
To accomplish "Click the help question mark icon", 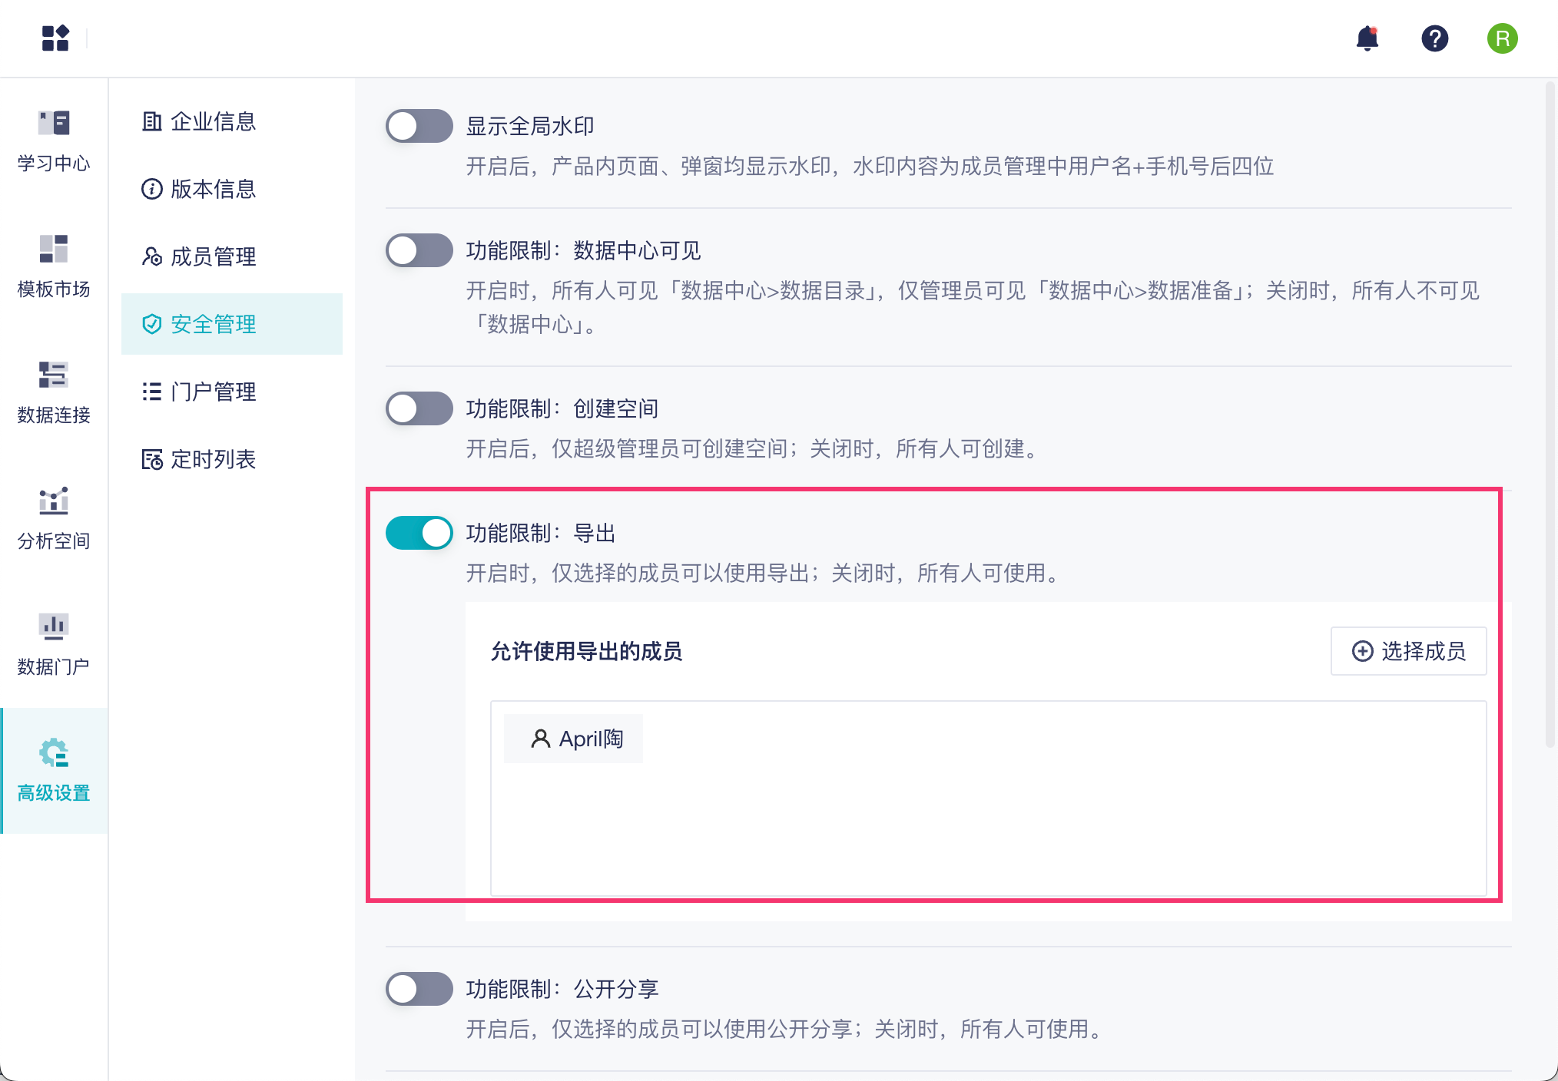I will click(1434, 38).
